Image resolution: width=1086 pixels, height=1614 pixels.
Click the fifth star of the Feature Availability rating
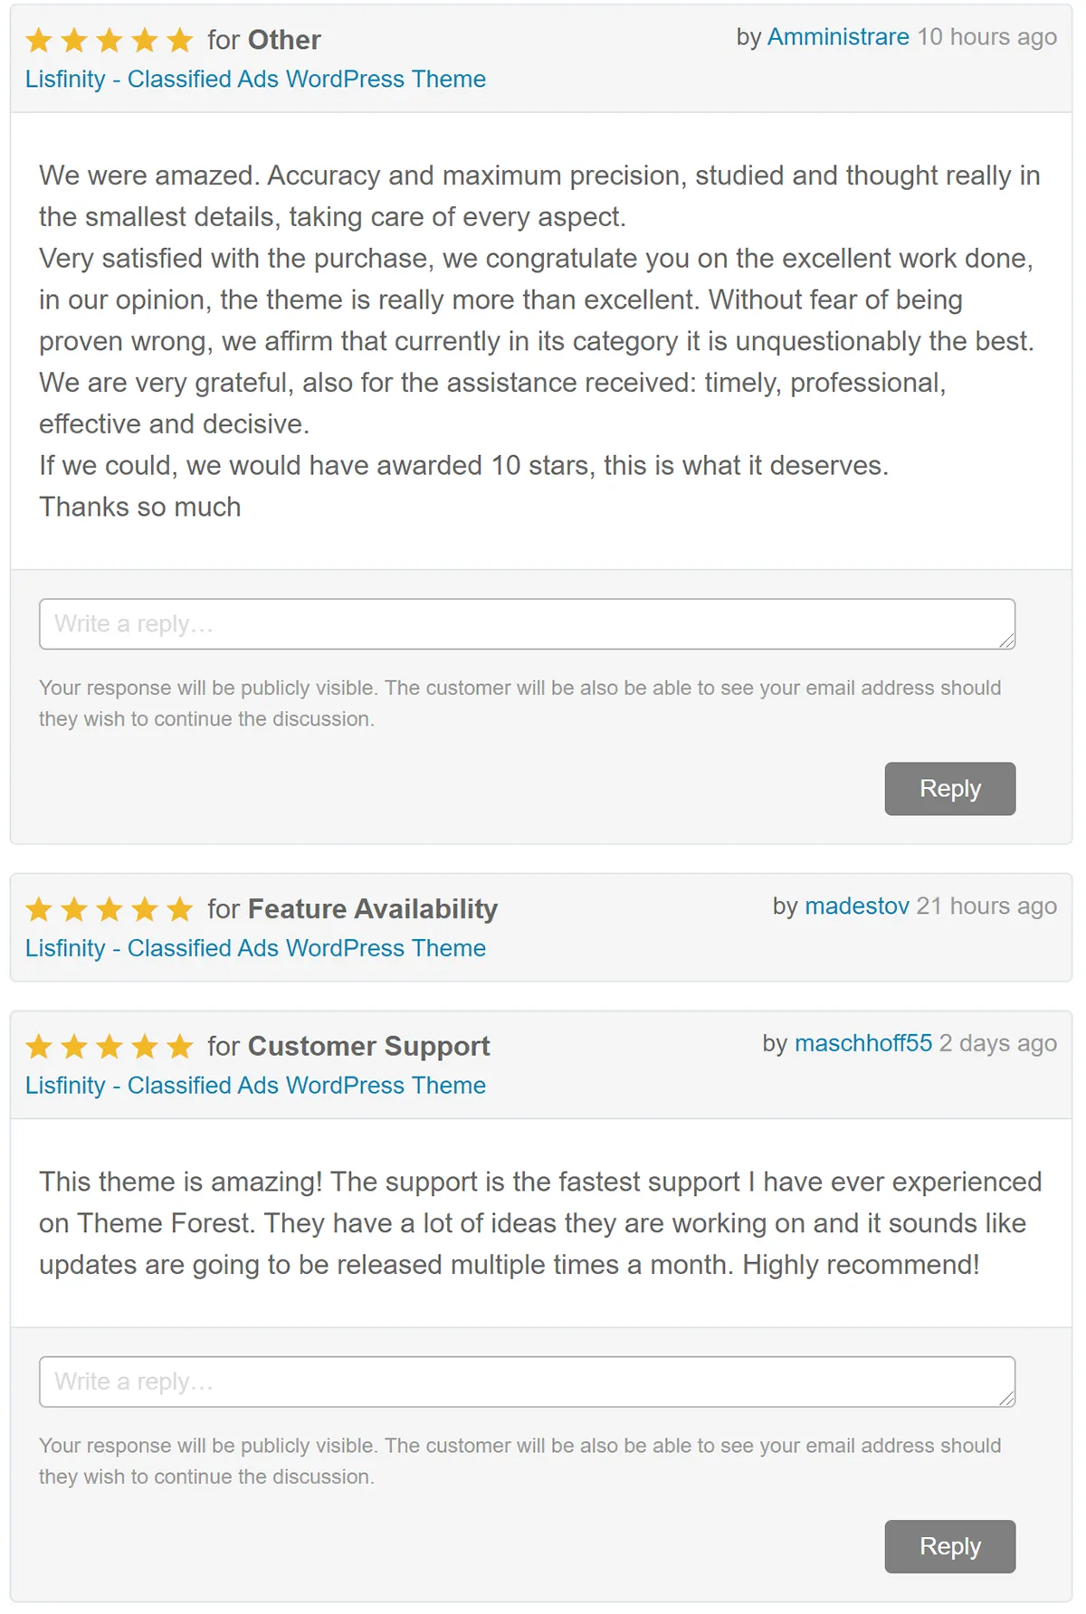177,909
